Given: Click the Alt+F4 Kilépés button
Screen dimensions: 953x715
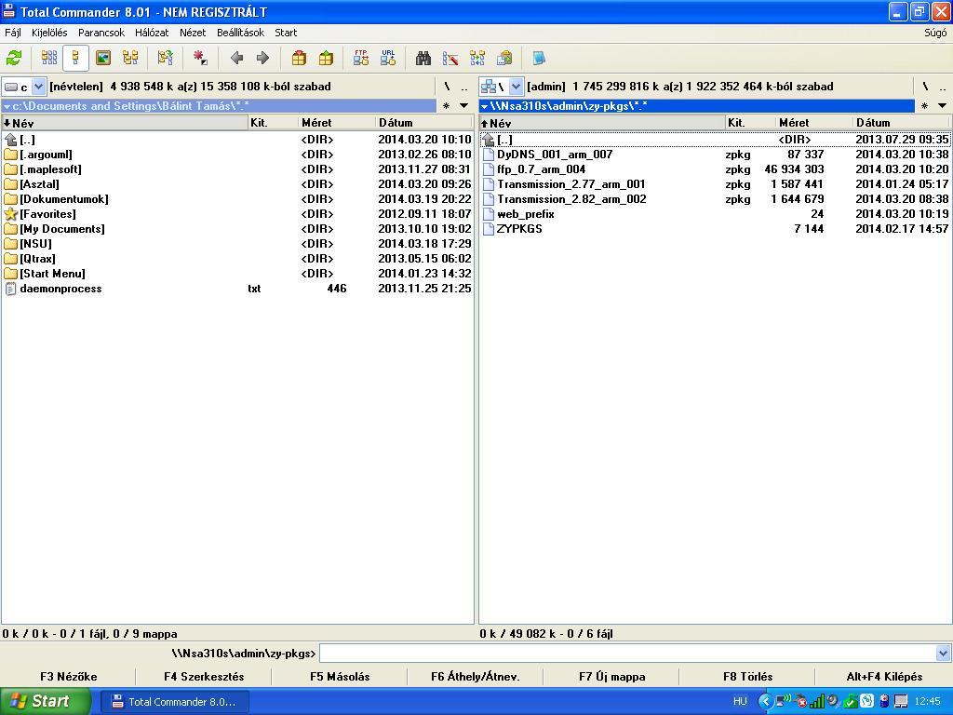Looking at the screenshot, I should tap(884, 676).
